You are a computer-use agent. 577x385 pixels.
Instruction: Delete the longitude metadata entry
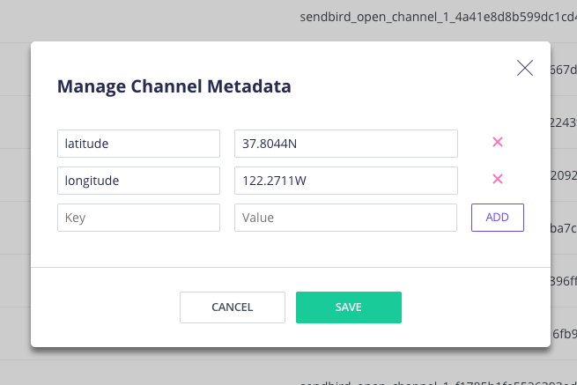pos(497,179)
